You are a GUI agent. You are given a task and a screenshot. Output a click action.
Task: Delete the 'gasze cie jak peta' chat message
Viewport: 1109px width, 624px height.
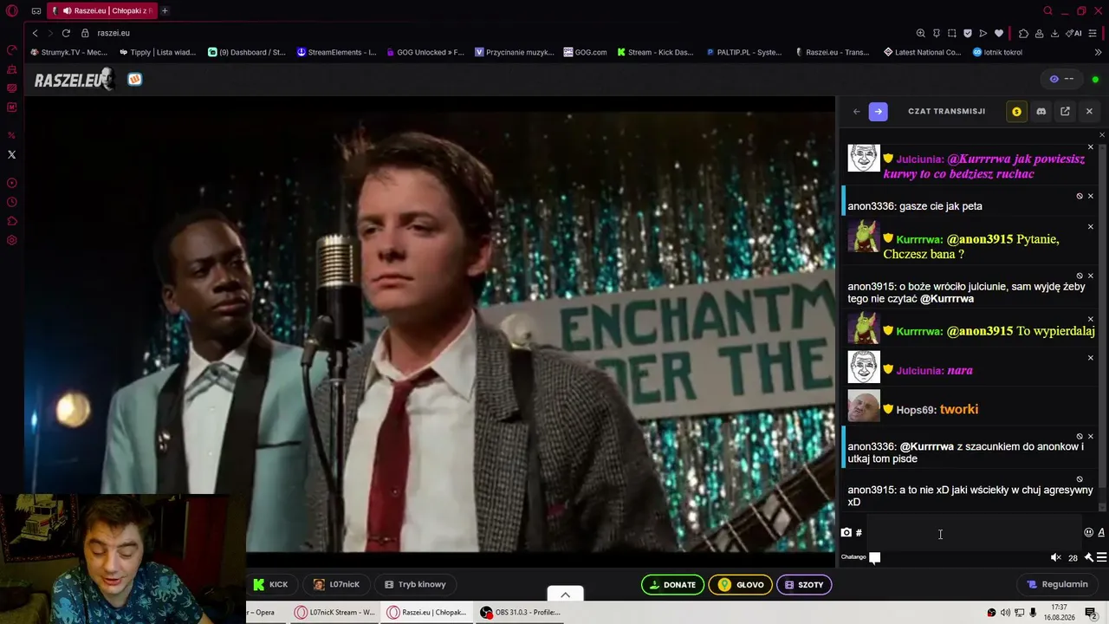coord(1090,196)
